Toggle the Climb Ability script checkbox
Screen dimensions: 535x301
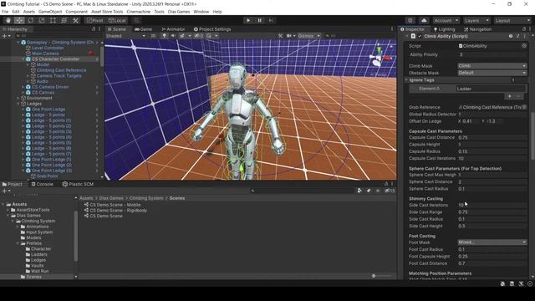[420, 36]
